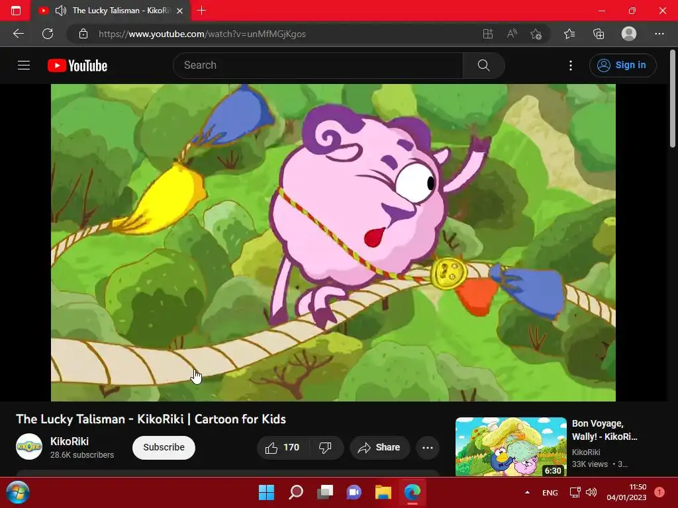Image resolution: width=678 pixels, height=508 pixels.
Task: Open the browser profile icon
Action: [629, 34]
